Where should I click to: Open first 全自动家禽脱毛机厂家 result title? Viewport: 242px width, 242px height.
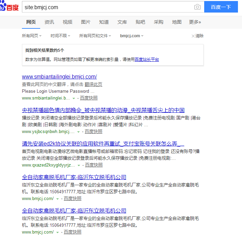74,177
